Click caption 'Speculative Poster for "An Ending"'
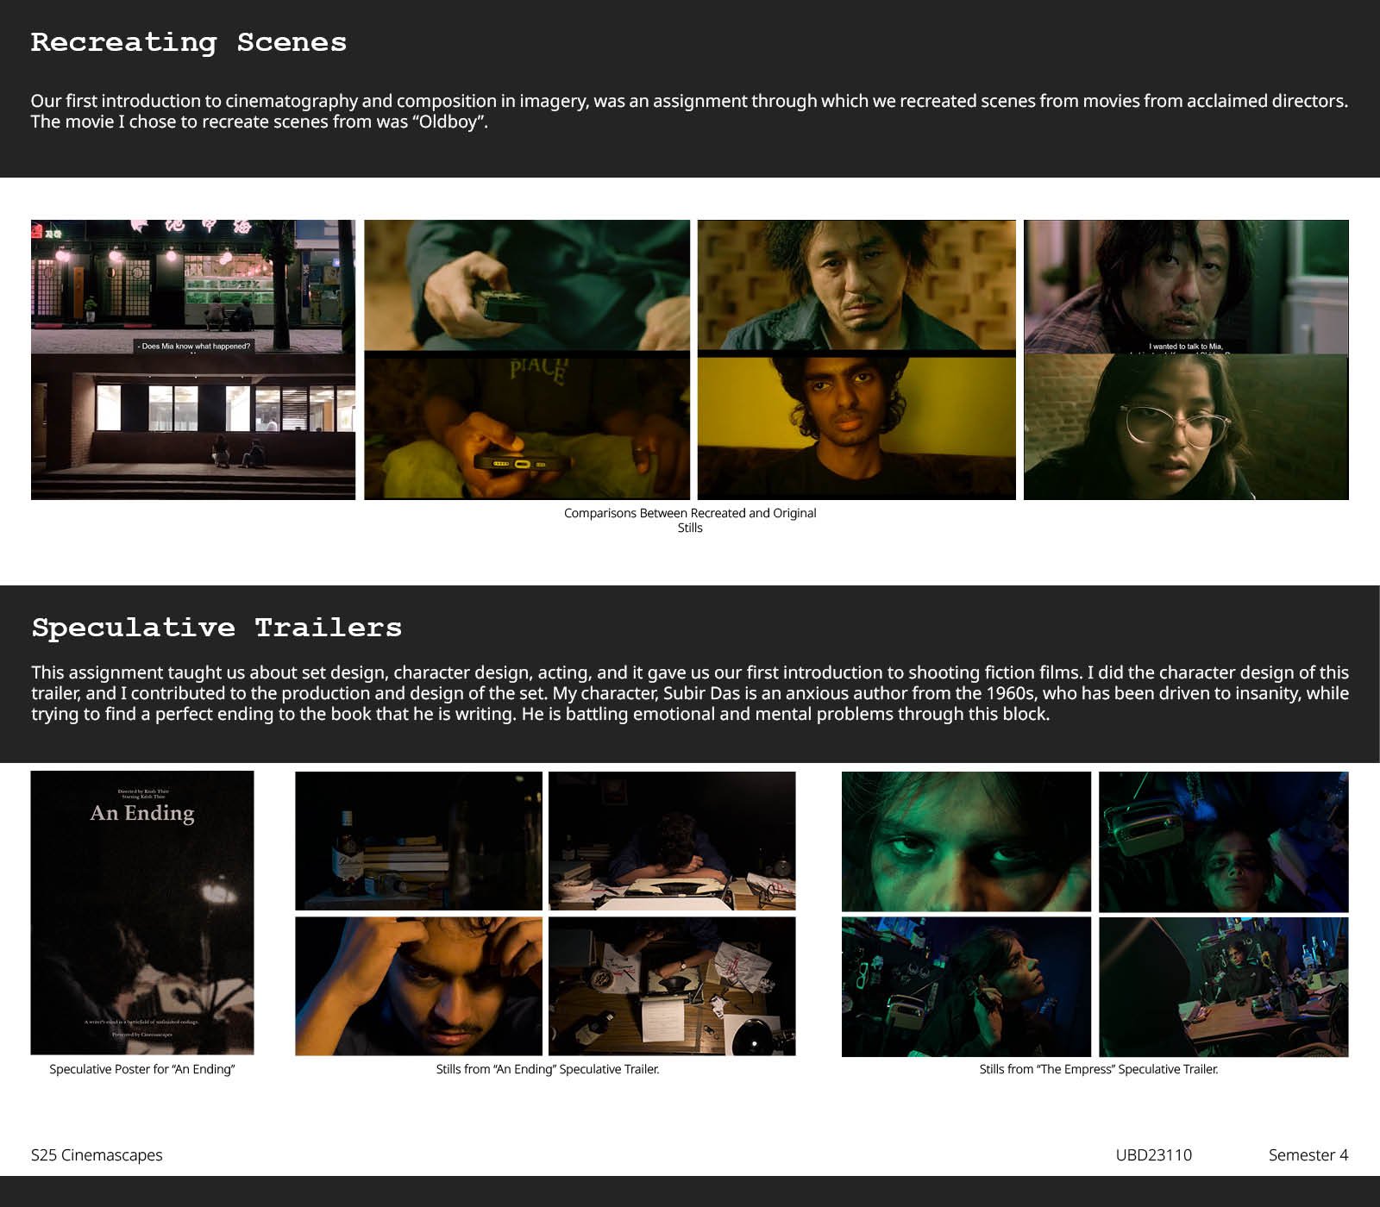The image size is (1380, 1207). click(142, 1069)
